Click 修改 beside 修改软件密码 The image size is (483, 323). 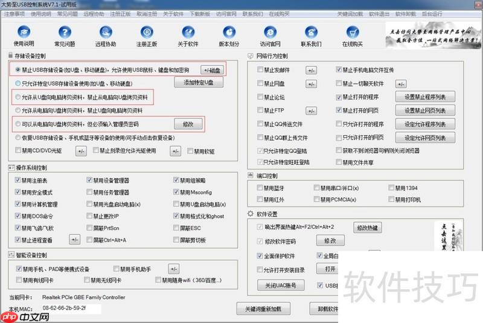point(330,241)
